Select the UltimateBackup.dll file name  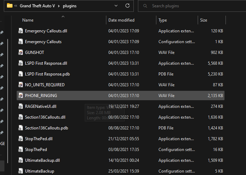42,160
